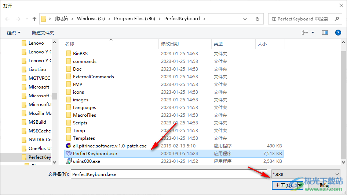The width and height of the screenshot is (347, 195).
Task: Click the search magnifier icon
Action: coord(337,19)
